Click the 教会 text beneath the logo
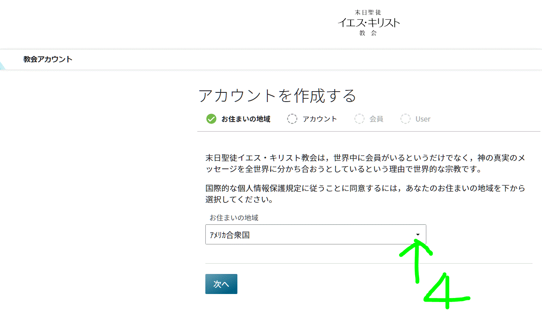The width and height of the screenshot is (542, 324). 368,34
